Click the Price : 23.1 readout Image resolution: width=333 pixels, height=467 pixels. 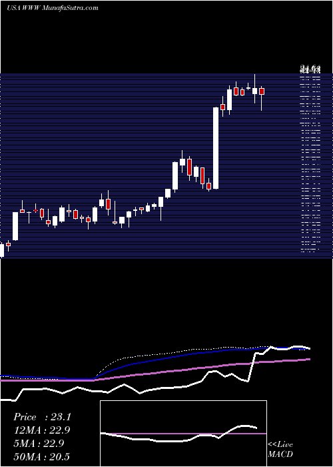point(42,417)
